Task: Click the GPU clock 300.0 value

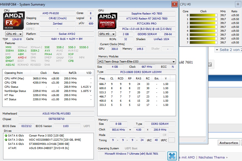Action: pyautogui.click(x=114, y=49)
